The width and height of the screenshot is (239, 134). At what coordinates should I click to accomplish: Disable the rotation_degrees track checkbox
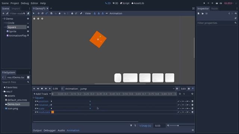point(36,105)
